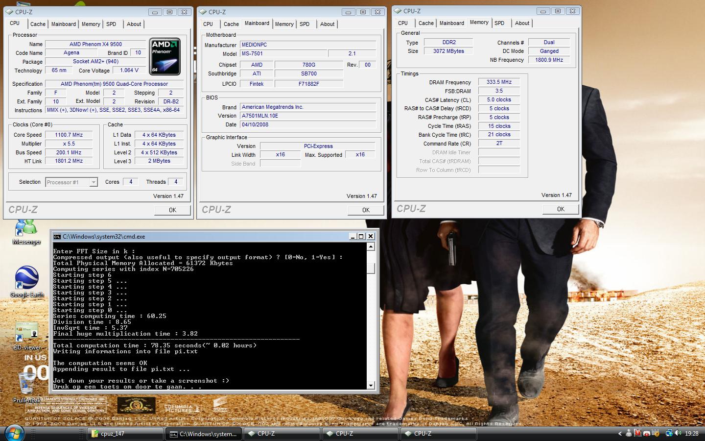705x441 pixels.
Task: Click the DC Mode value 'Ganged'
Action: [x=549, y=51]
